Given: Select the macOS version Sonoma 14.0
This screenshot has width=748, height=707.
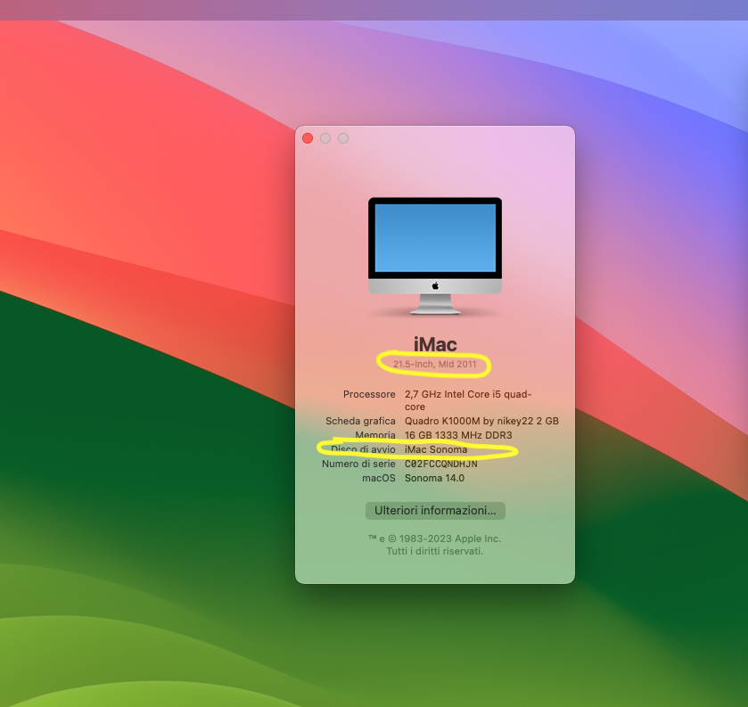Looking at the screenshot, I should 434,479.
